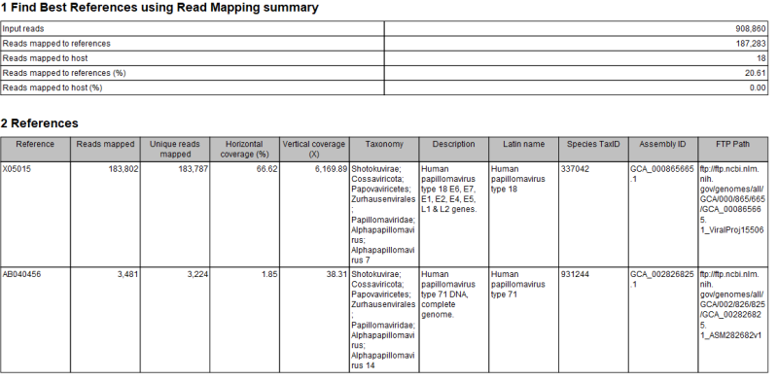The height and width of the screenshot is (381, 778).
Task: Click the Latin name 'Human papillomavirus type 18'
Action: pos(518,179)
